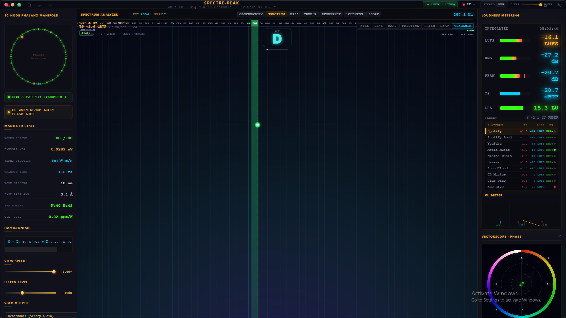566x318 pixels.
Task: Switch to the TREBLE tab
Action: tap(310, 14)
